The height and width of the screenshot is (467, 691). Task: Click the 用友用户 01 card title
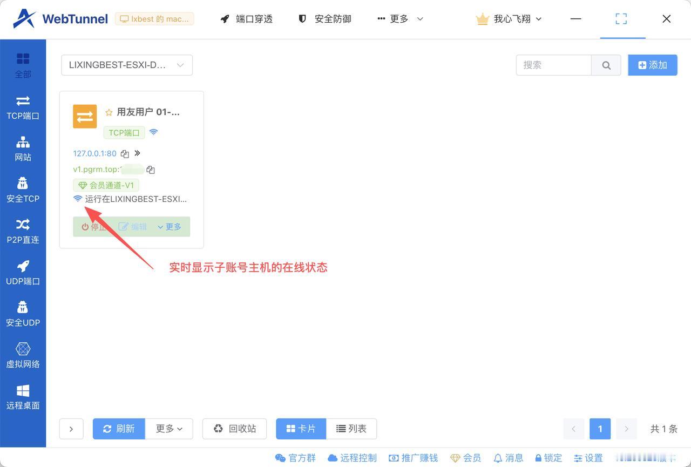(148, 112)
